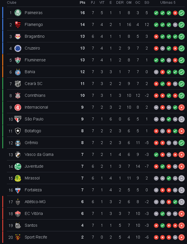Click the Botafogo star crest icon
The height and width of the screenshot is (244, 187).
[18, 131]
